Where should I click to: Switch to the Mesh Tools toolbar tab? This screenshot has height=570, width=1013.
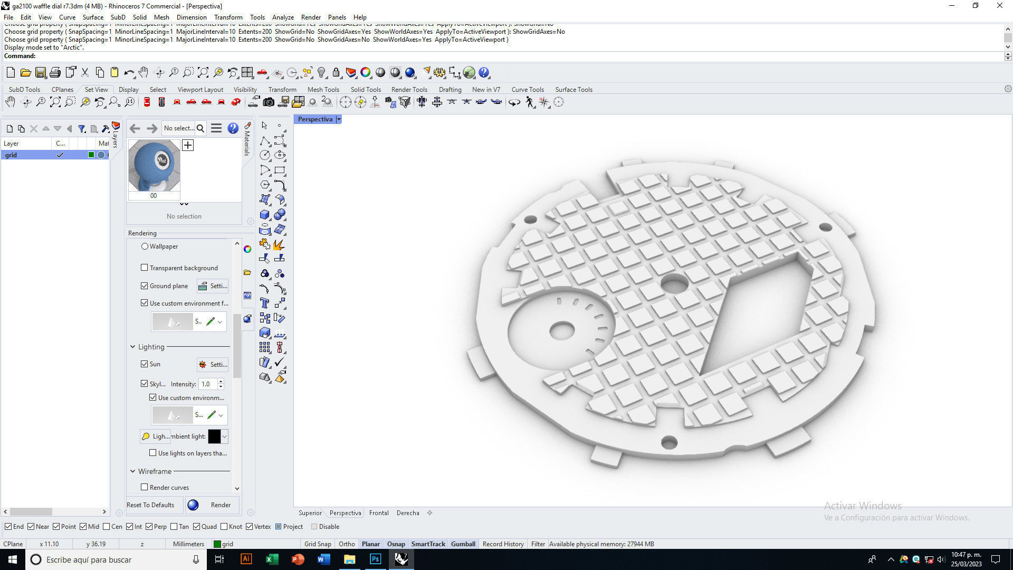pos(323,89)
